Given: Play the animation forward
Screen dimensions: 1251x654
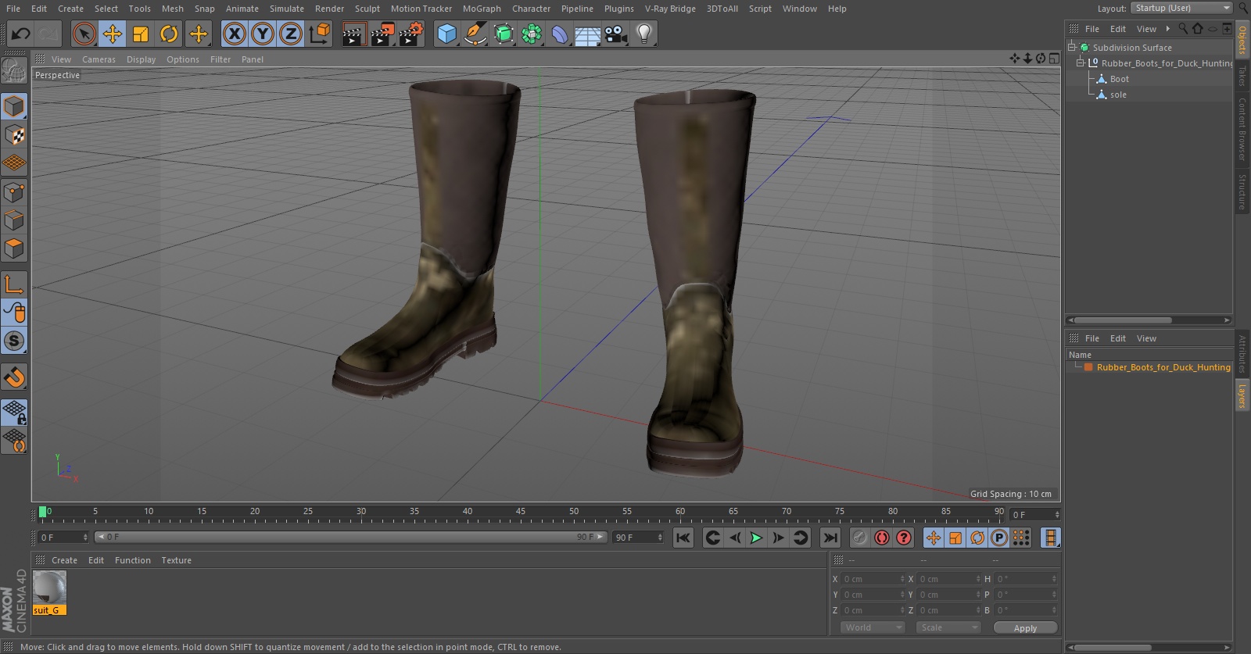Looking at the screenshot, I should tap(756, 538).
